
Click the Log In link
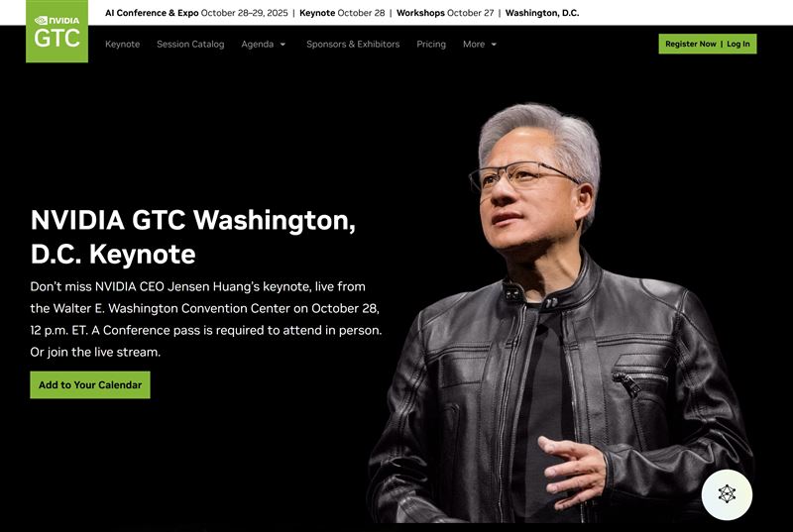[x=738, y=44]
